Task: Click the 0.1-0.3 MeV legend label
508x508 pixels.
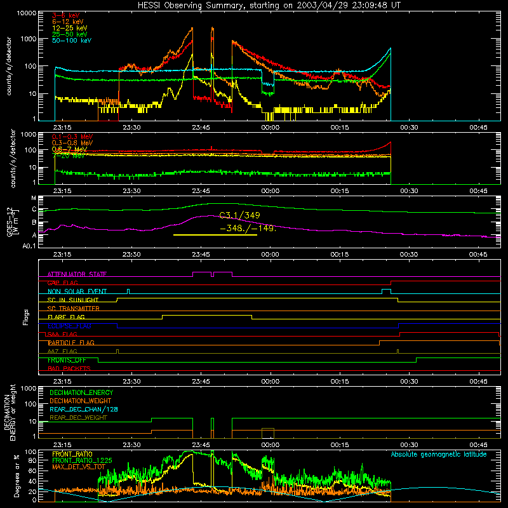Action: click(x=72, y=137)
